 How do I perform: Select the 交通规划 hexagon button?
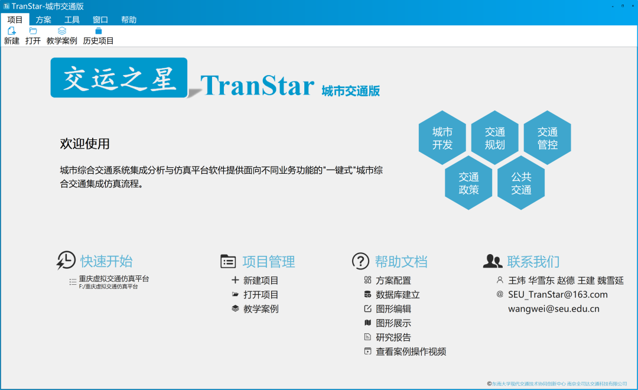click(x=495, y=138)
